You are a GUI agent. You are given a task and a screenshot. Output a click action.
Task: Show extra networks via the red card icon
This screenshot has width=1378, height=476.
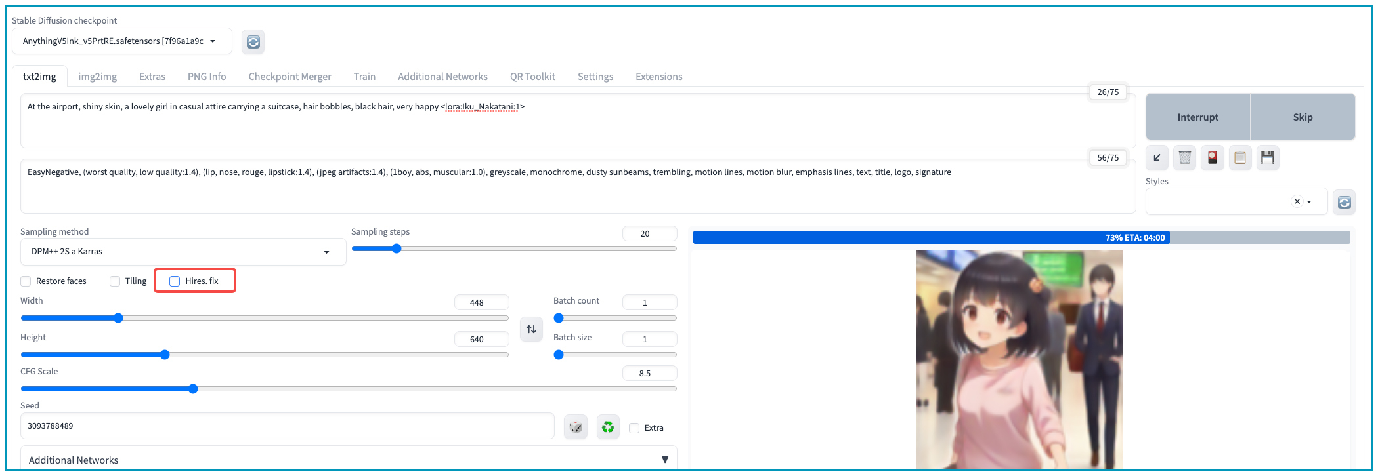point(1212,158)
